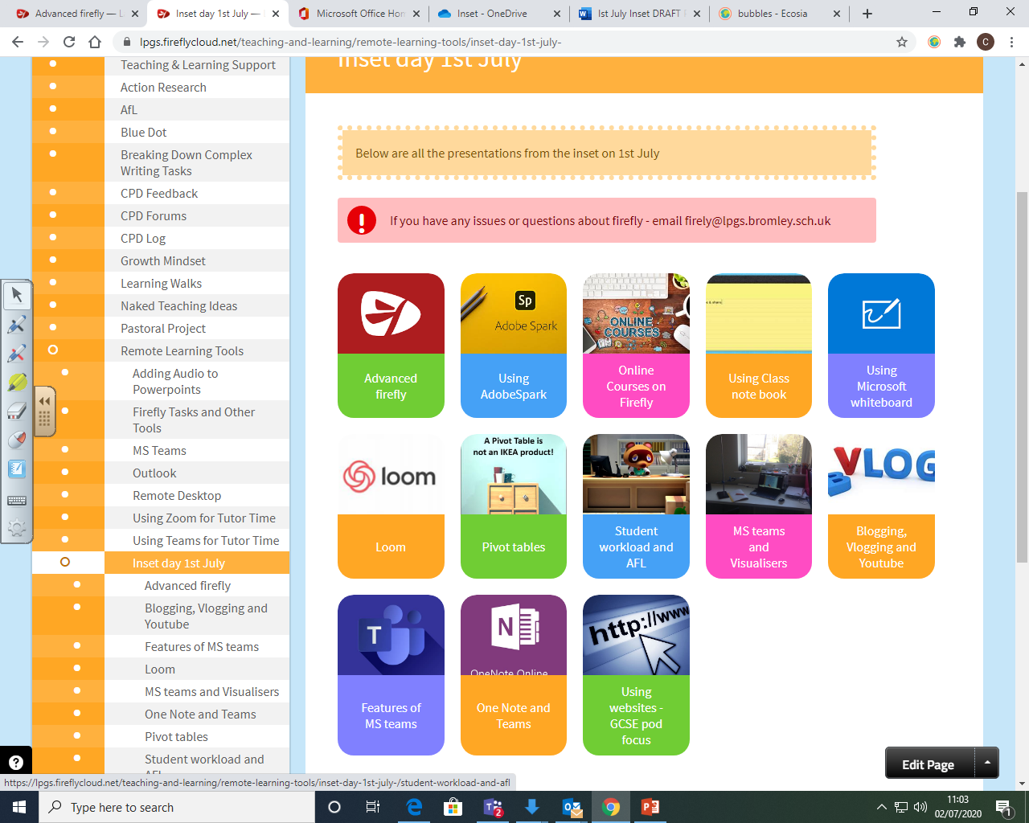1029x823 pixels.
Task: Open the Loom tile
Action: tap(391, 506)
